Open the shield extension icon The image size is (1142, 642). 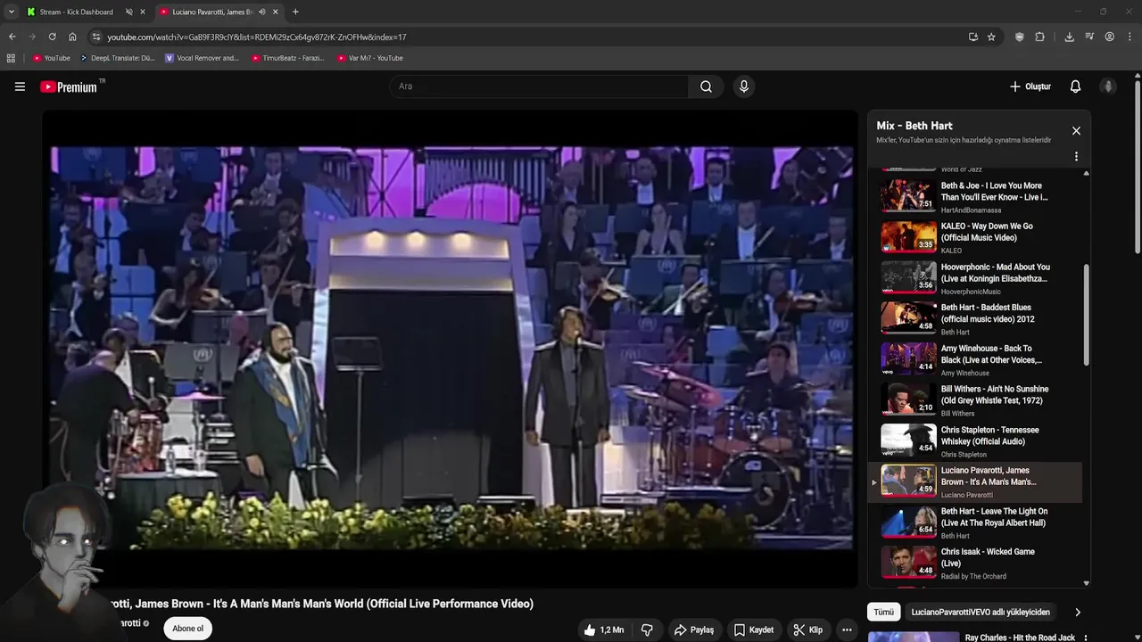[1019, 37]
